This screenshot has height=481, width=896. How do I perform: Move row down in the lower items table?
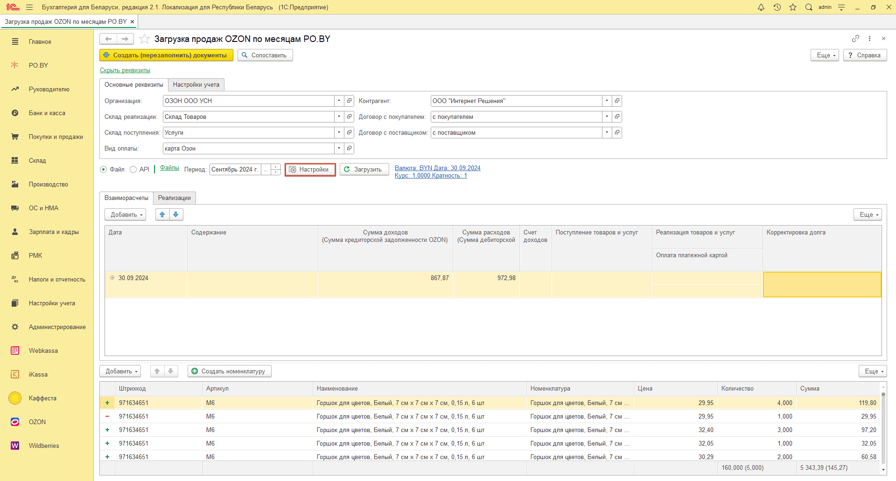tap(171, 371)
